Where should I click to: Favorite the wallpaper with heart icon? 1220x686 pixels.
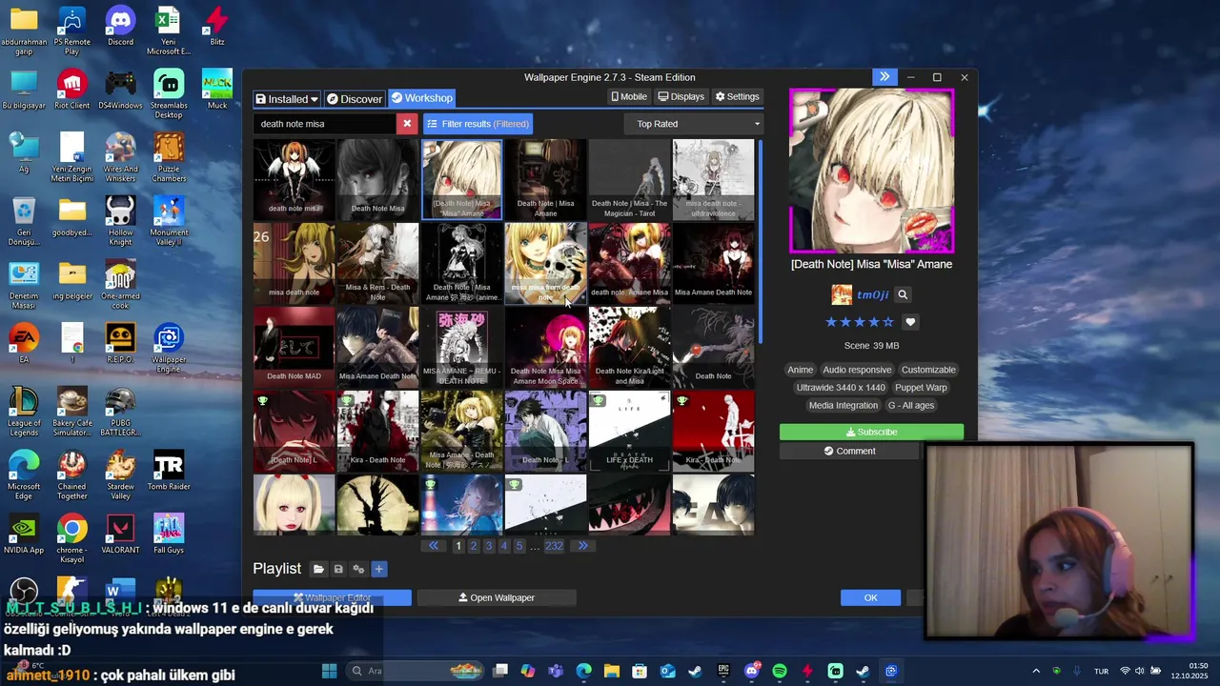coord(910,322)
